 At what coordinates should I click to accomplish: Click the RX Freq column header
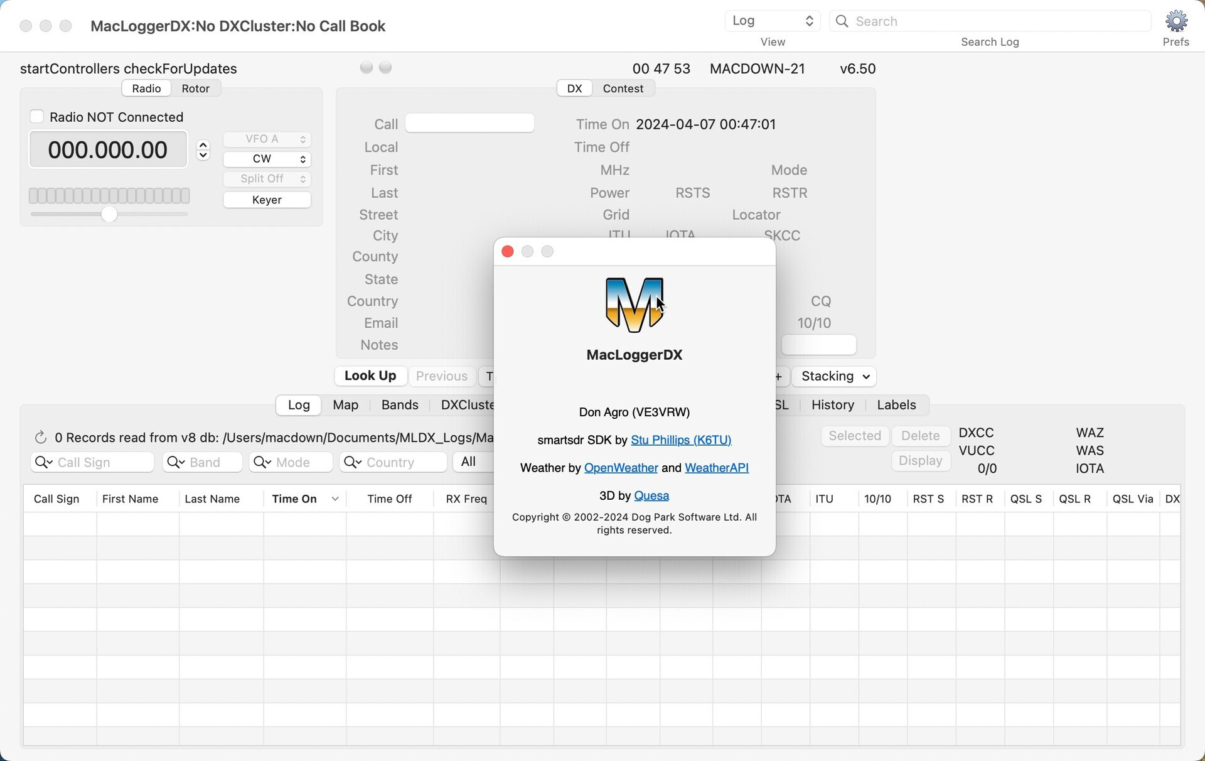pyautogui.click(x=466, y=499)
